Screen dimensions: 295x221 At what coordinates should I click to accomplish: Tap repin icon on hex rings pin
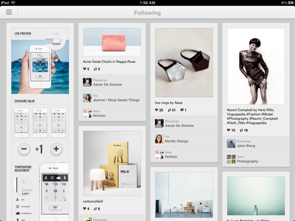[x=169, y=110]
